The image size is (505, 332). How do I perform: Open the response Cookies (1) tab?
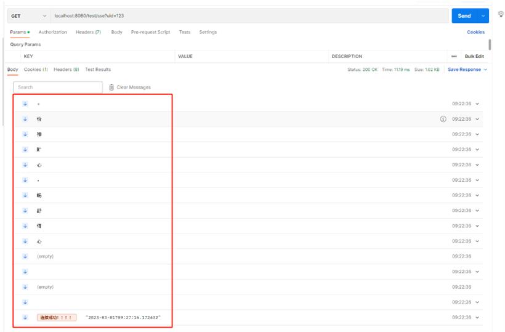(36, 70)
